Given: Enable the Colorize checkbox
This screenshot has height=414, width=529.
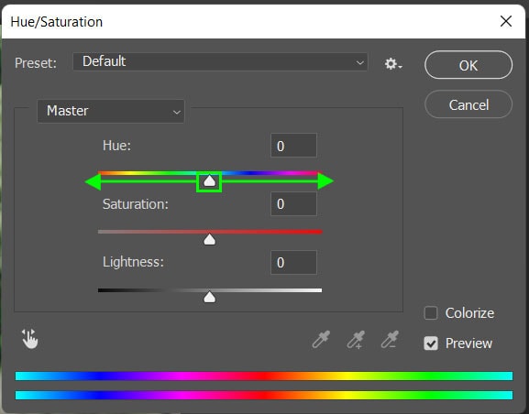Looking at the screenshot, I should [x=431, y=313].
